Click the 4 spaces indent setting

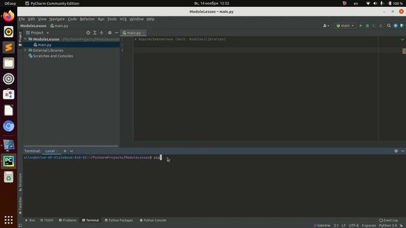pos(369,225)
